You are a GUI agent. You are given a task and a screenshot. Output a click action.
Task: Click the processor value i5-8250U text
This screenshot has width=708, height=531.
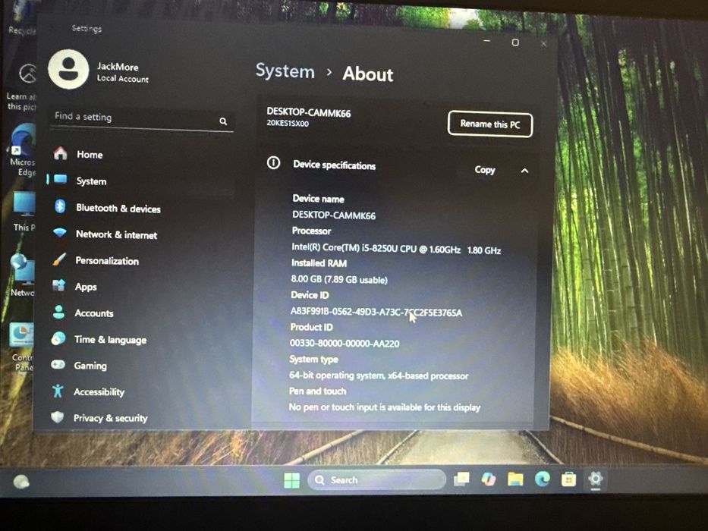(396, 249)
